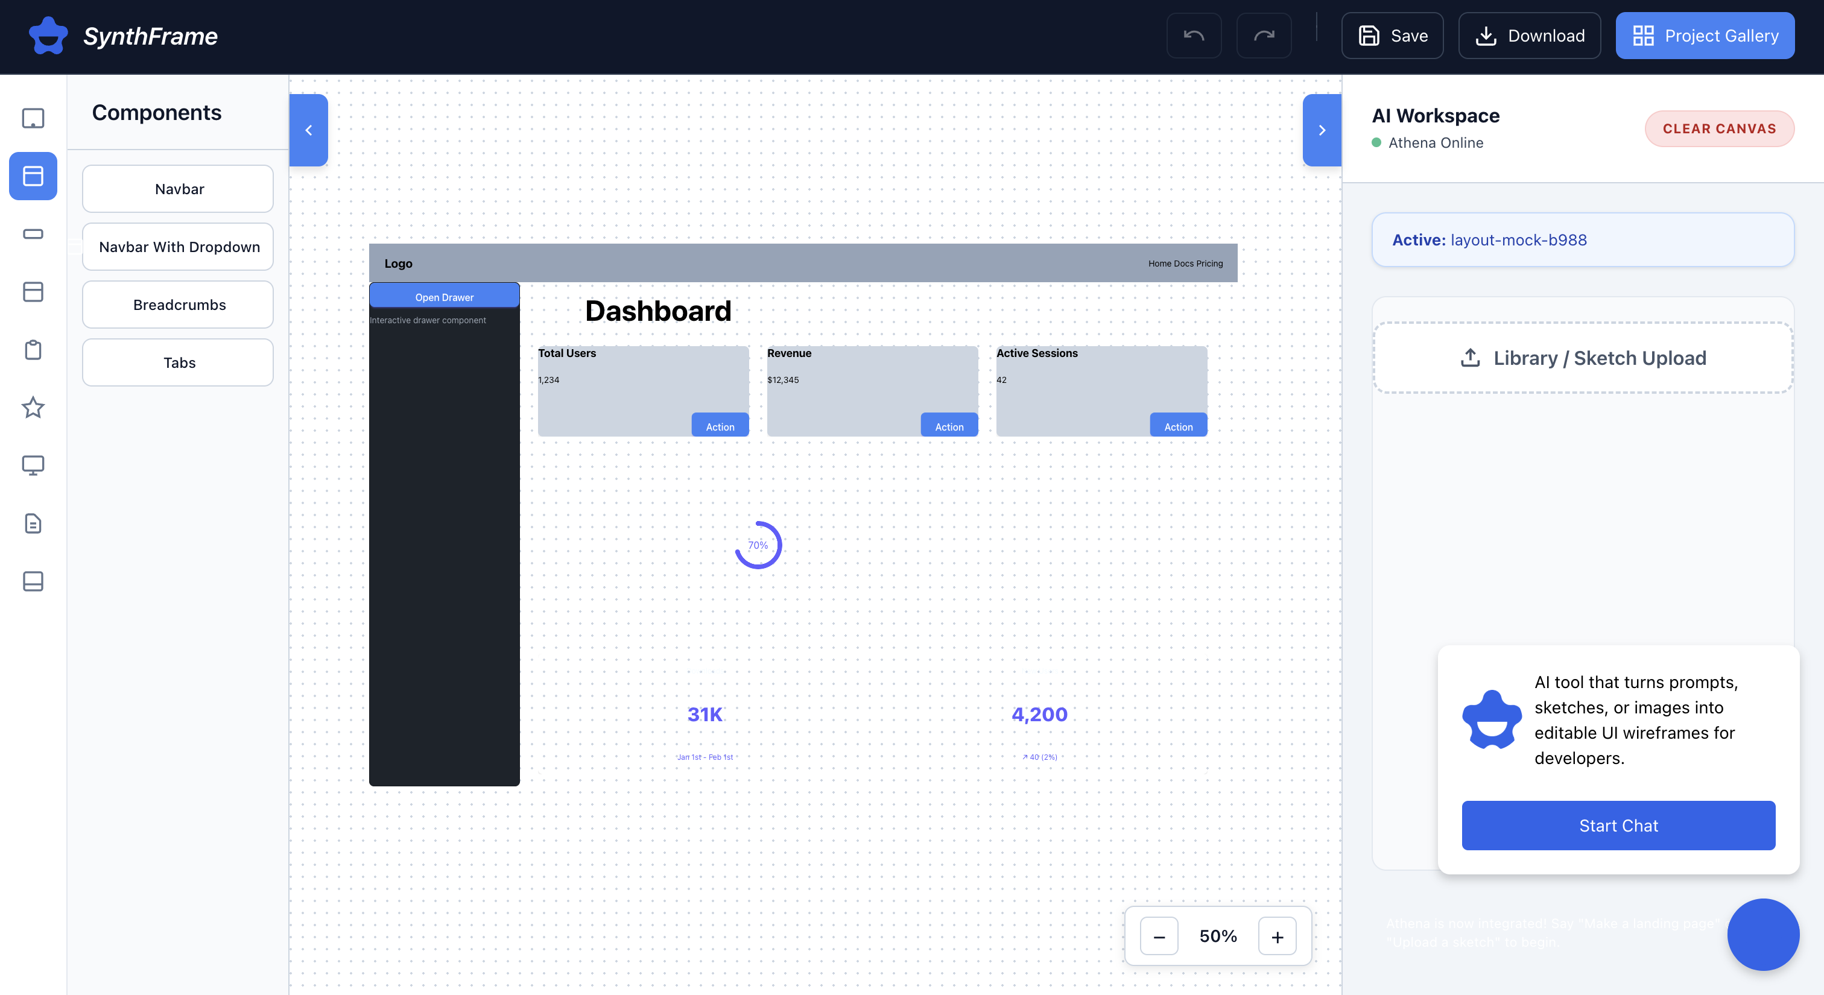Add the Breadcrumbs component
Image resolution: width=1824 pixels, height=995 pixels.
click(179, 305)
